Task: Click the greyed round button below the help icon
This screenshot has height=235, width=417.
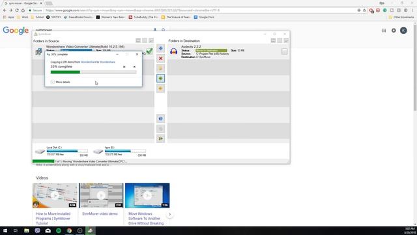Action: point(161,129)
